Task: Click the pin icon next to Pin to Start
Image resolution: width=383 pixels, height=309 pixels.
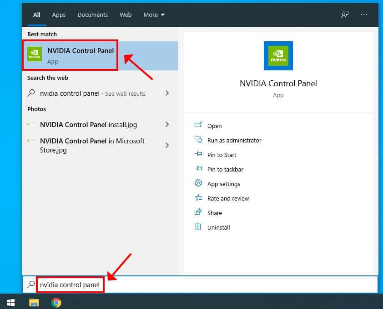Action: click(x=198, y=154)
